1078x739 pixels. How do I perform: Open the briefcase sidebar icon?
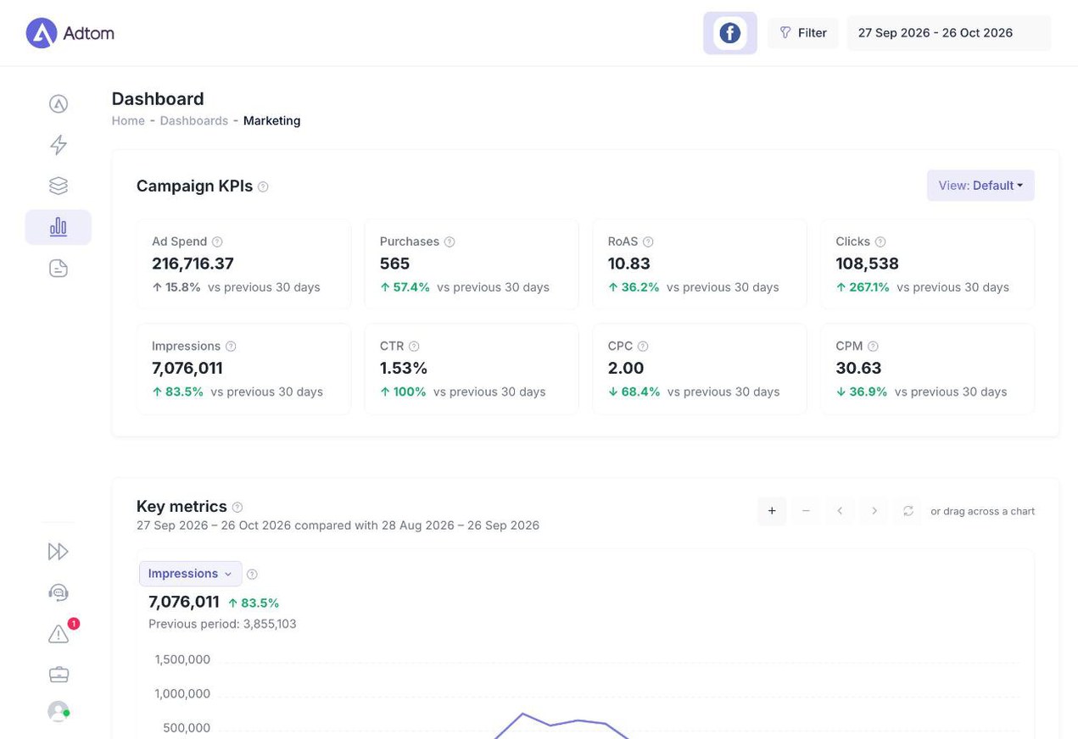point(59,675)
